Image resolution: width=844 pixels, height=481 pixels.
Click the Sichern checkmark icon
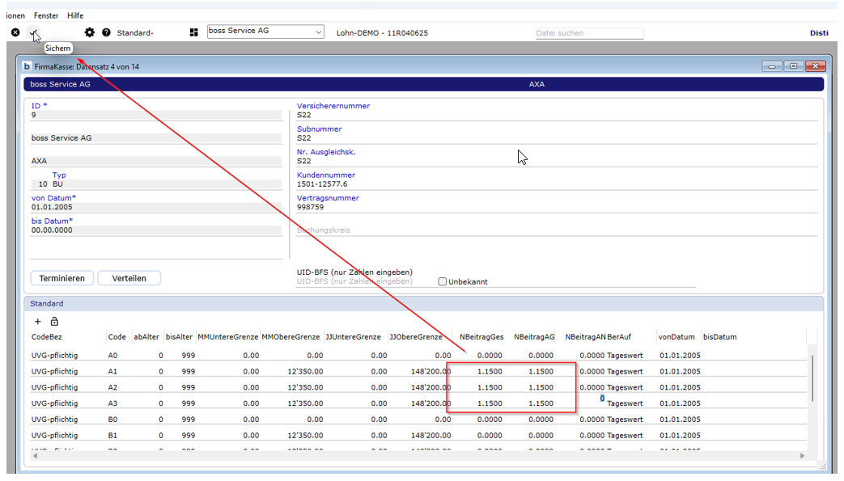click(34, 32)
